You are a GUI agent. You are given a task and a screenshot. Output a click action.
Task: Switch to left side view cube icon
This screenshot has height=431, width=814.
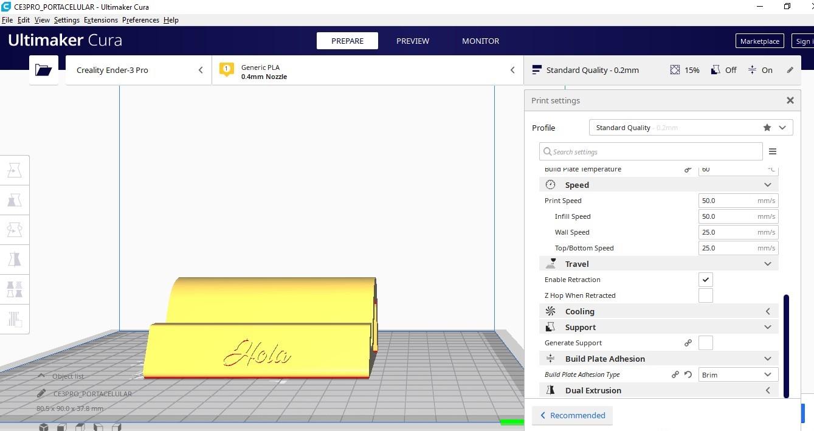tap(98, 427)
